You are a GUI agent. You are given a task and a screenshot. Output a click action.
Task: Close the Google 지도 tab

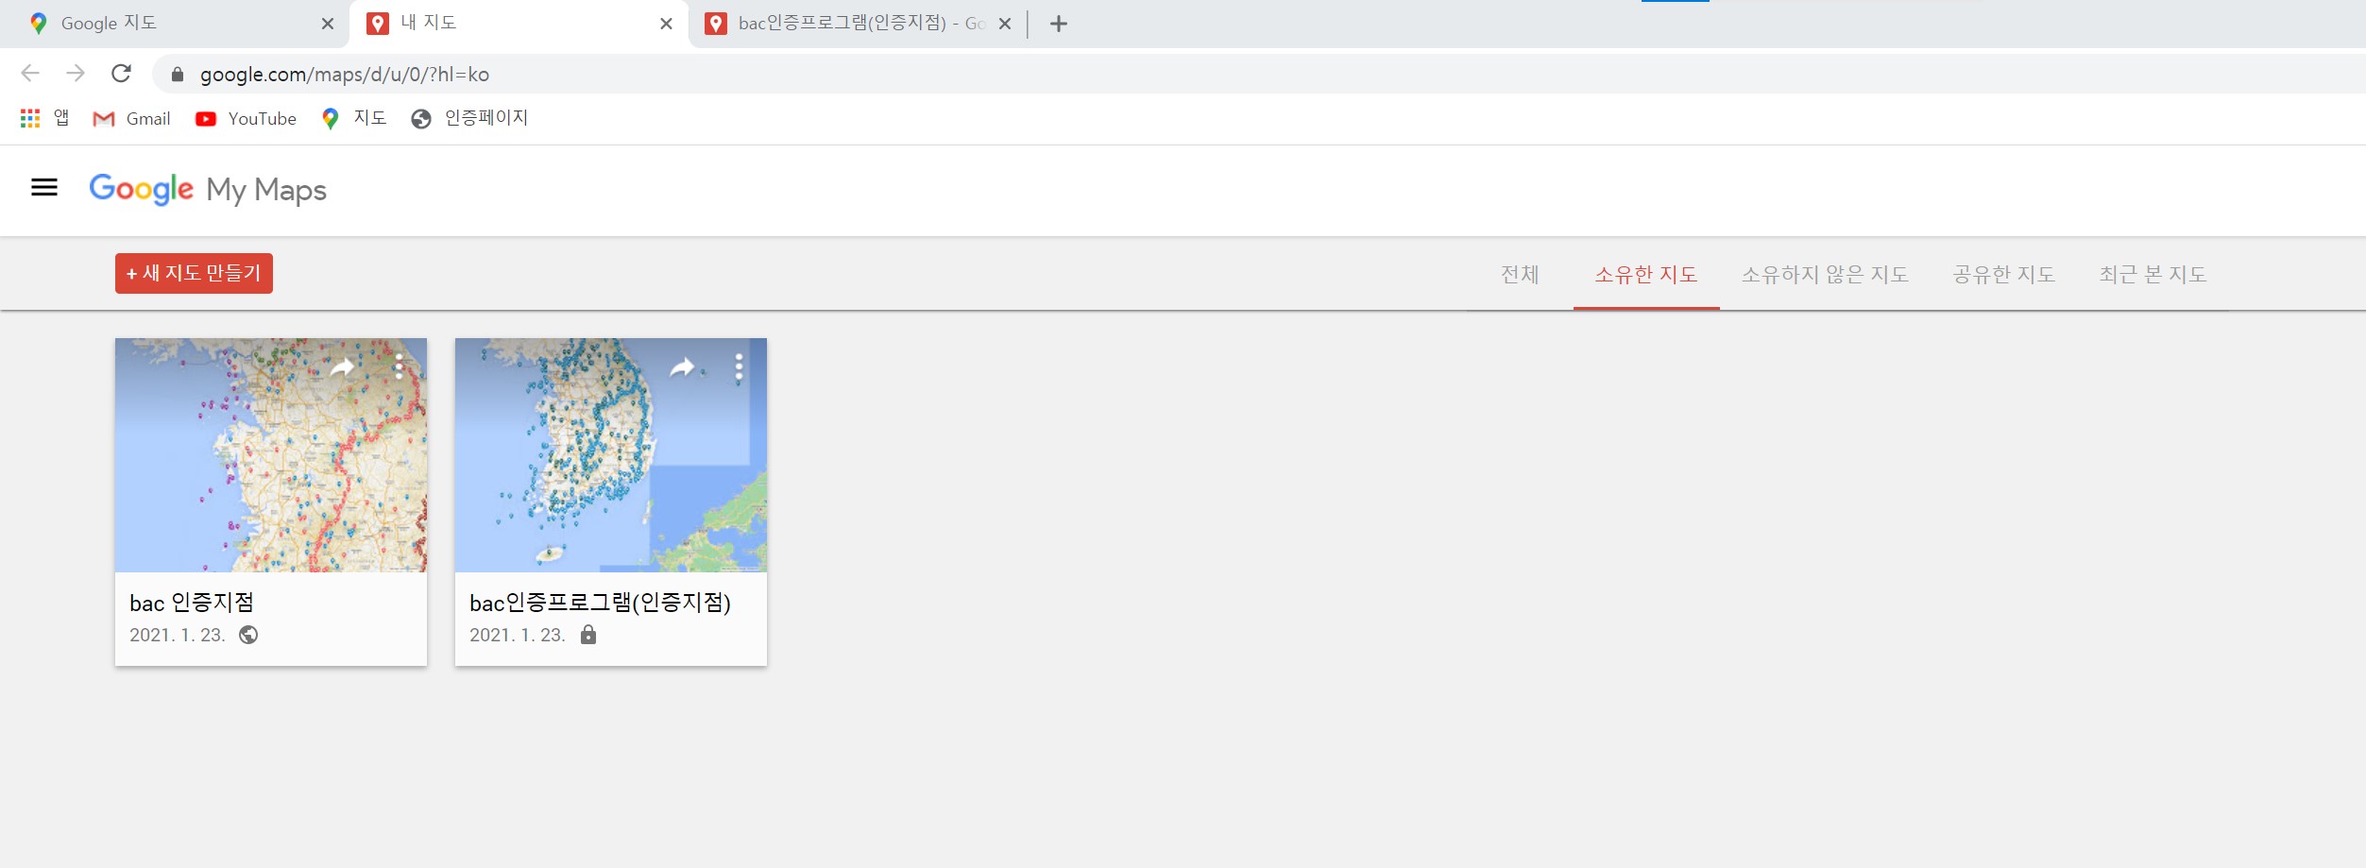coord(328,24)
